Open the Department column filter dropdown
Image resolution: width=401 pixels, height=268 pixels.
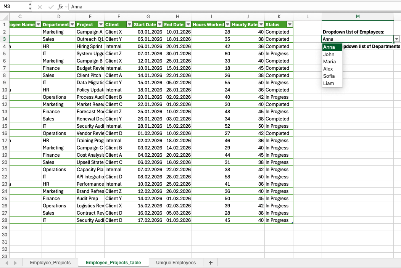pos(72,24)
